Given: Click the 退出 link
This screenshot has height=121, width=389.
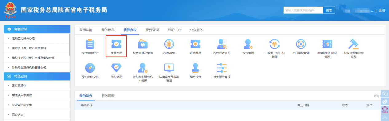Looking at the screenshot, I should [382, 11].
